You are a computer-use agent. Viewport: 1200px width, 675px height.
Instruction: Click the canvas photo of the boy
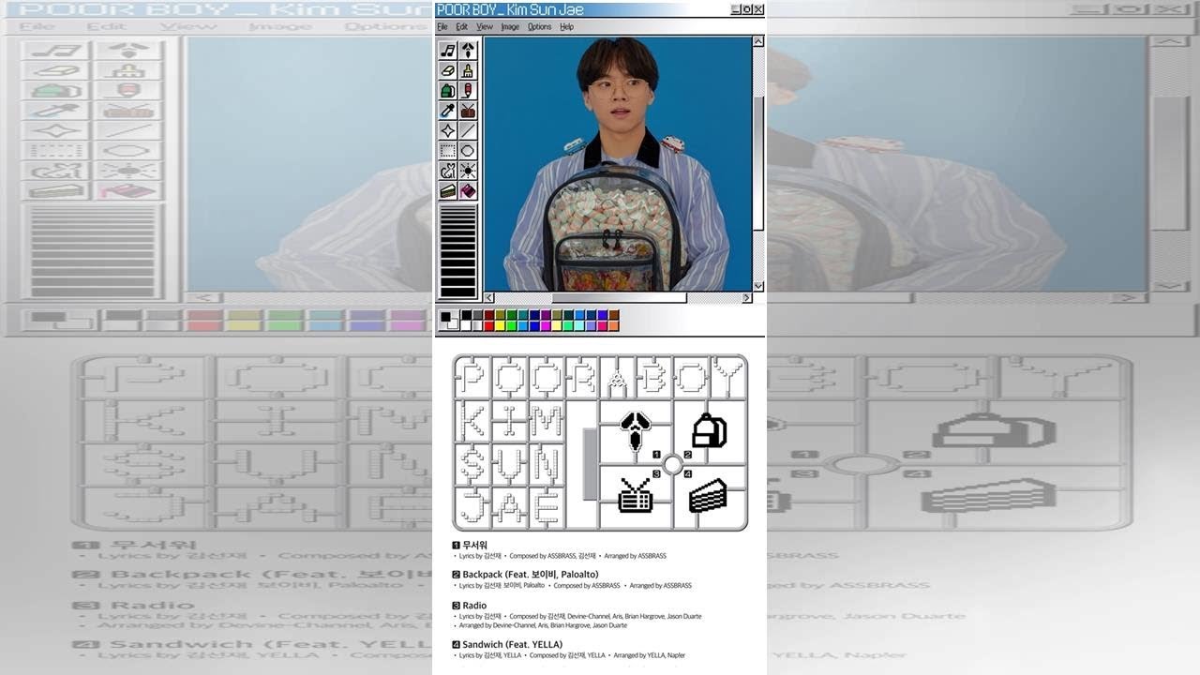[618, 164]
